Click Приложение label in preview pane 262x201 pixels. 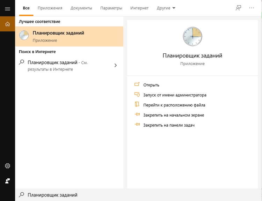pos(192,64)
